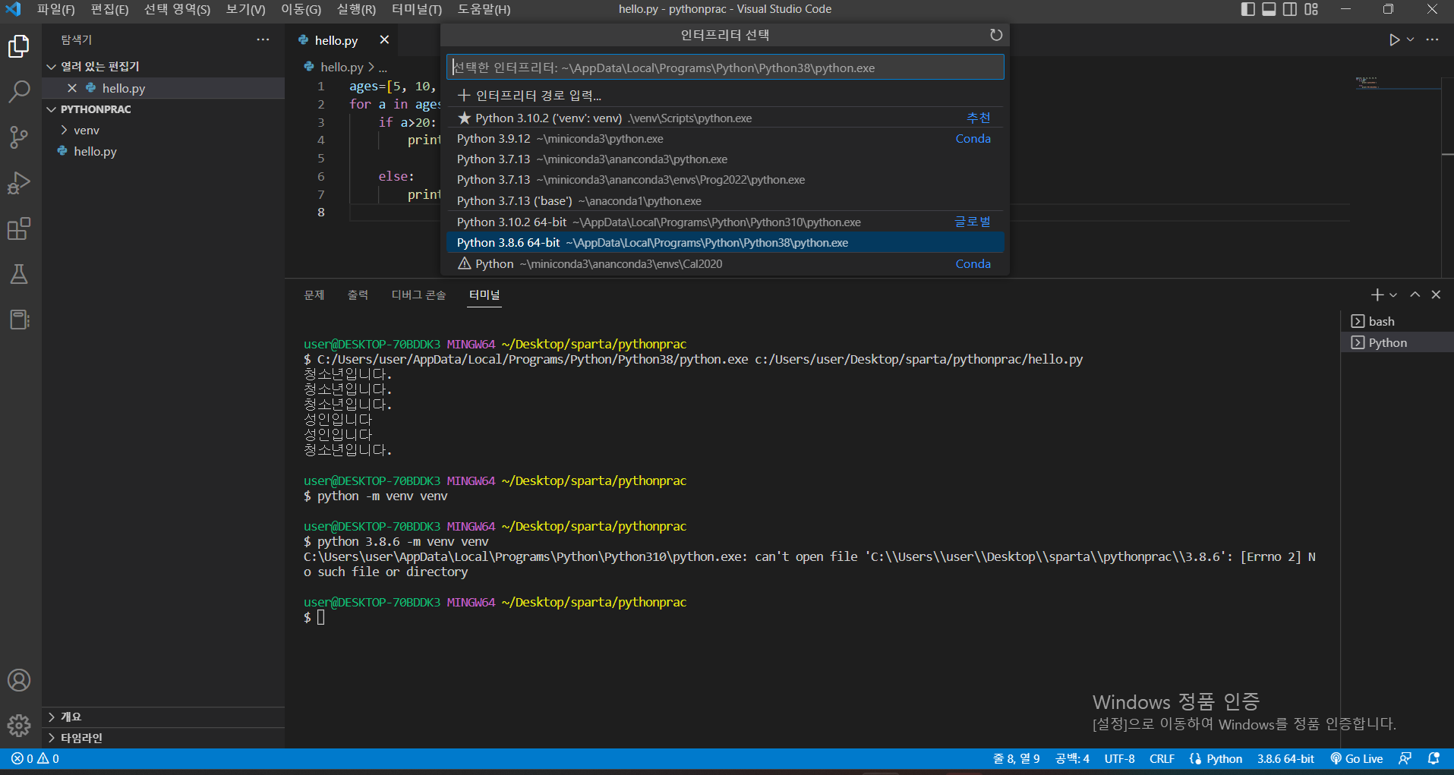Click the errors and warnings status indicator

35,758
